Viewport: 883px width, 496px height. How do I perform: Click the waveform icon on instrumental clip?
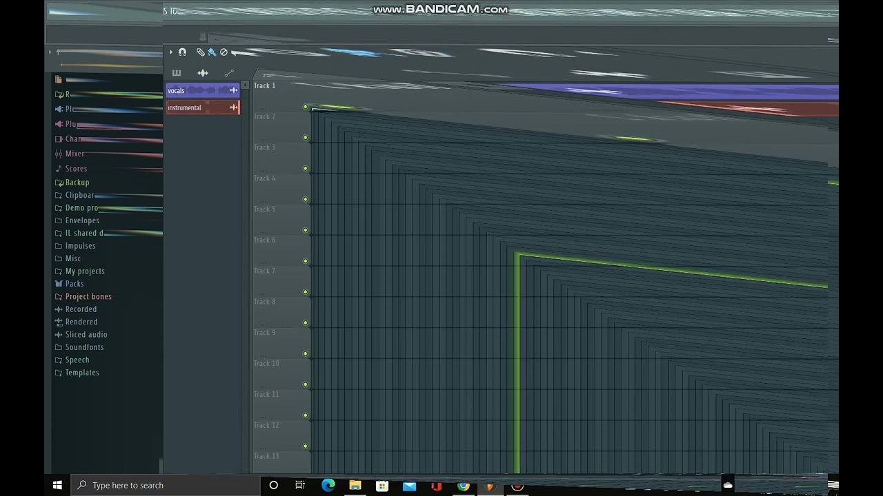click(x=233, y=107)
